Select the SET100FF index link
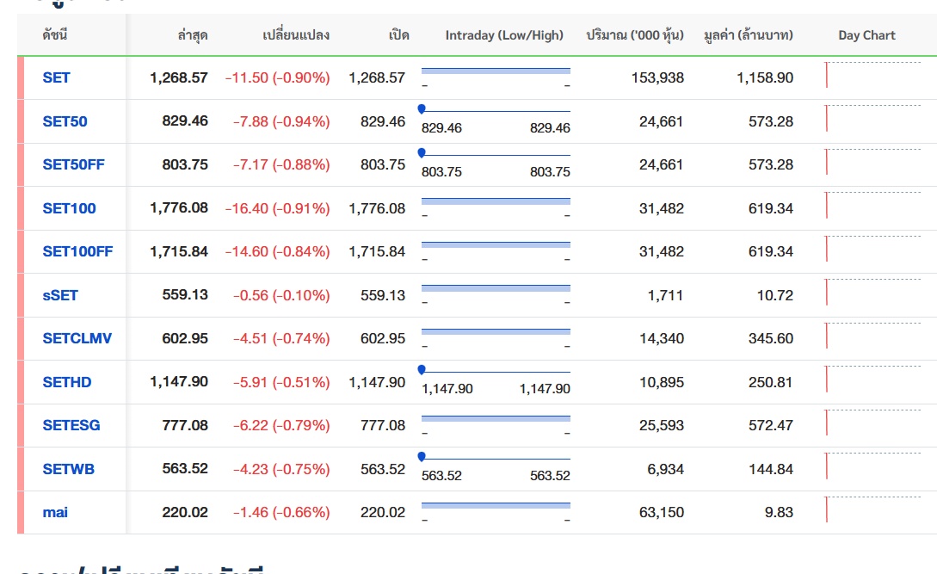The image size is (937, 574). [78, 251]
